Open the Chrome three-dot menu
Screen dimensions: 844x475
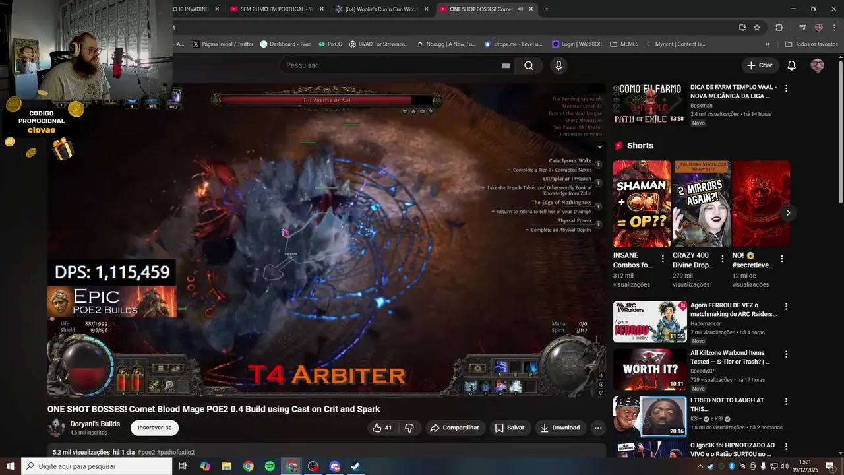coord(834,28)
